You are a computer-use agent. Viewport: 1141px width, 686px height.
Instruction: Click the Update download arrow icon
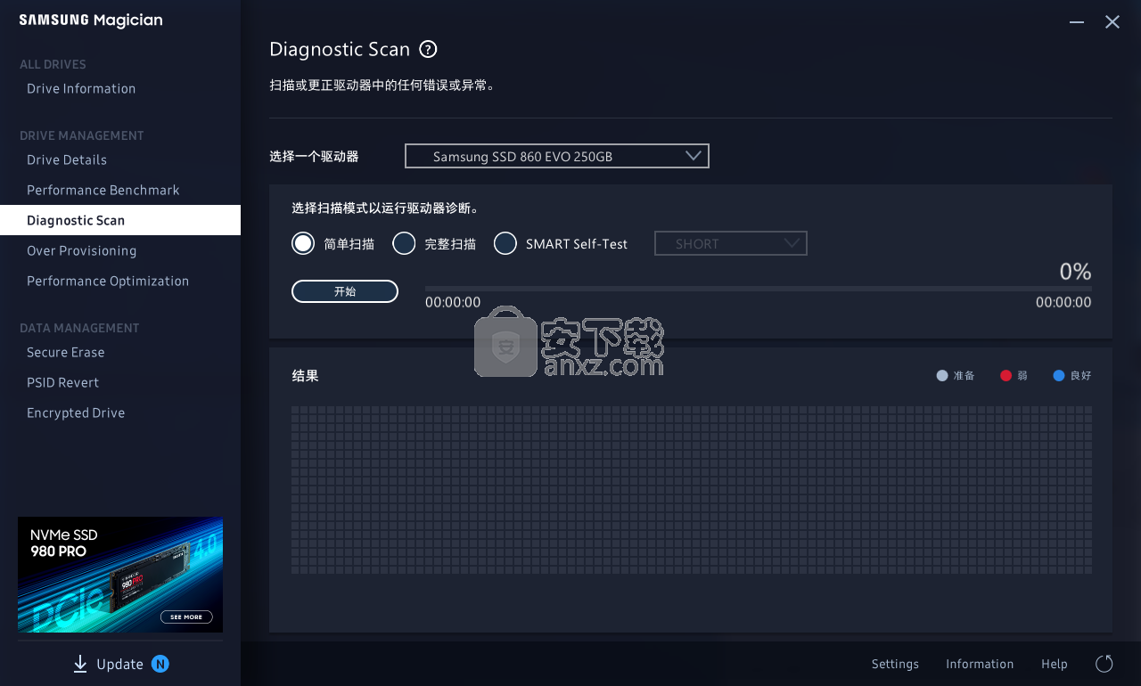[80, 664]
